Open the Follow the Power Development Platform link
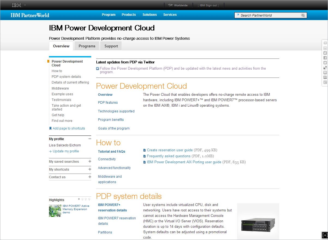The width and height of the screenshot is (328, 240). tap(183, 70)
